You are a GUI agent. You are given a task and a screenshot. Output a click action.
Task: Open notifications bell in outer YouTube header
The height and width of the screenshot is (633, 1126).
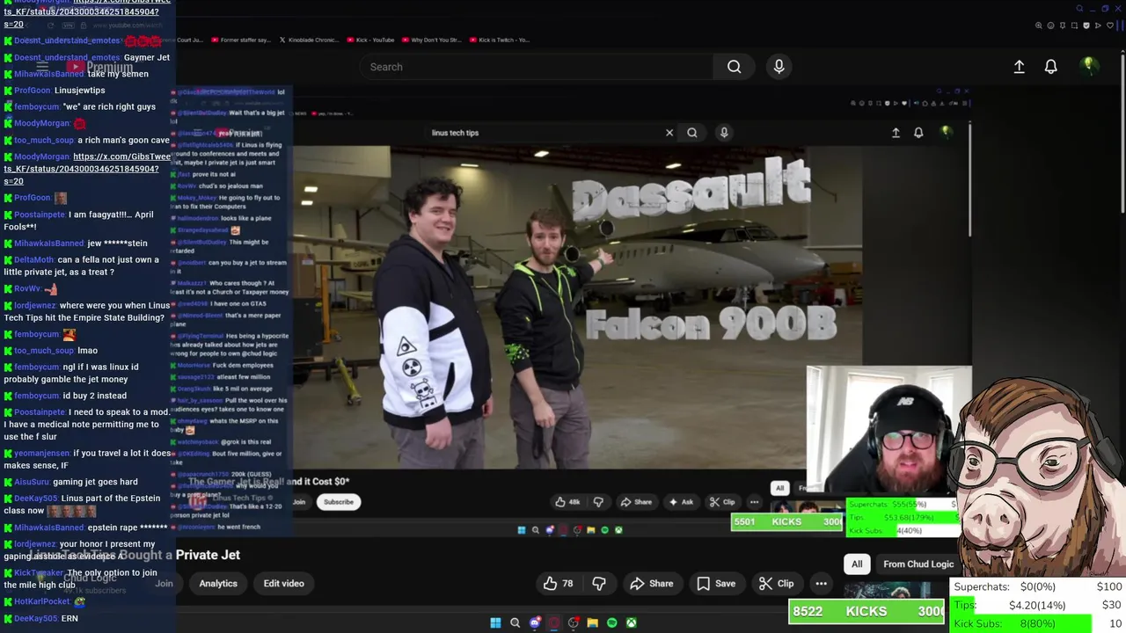[1050, 67]
